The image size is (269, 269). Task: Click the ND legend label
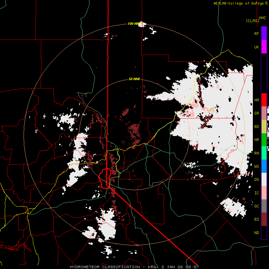click(x=256, y=233)
